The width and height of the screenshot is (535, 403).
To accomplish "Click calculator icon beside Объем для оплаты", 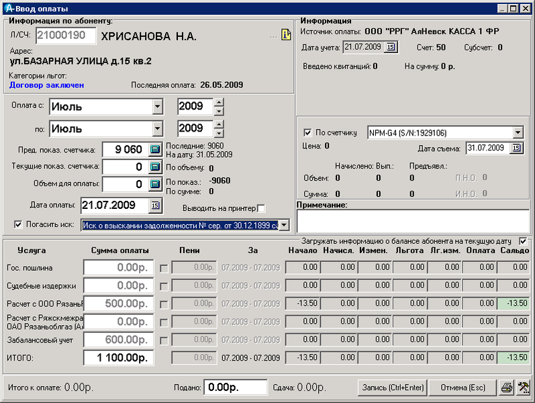I will coord(155,184).
